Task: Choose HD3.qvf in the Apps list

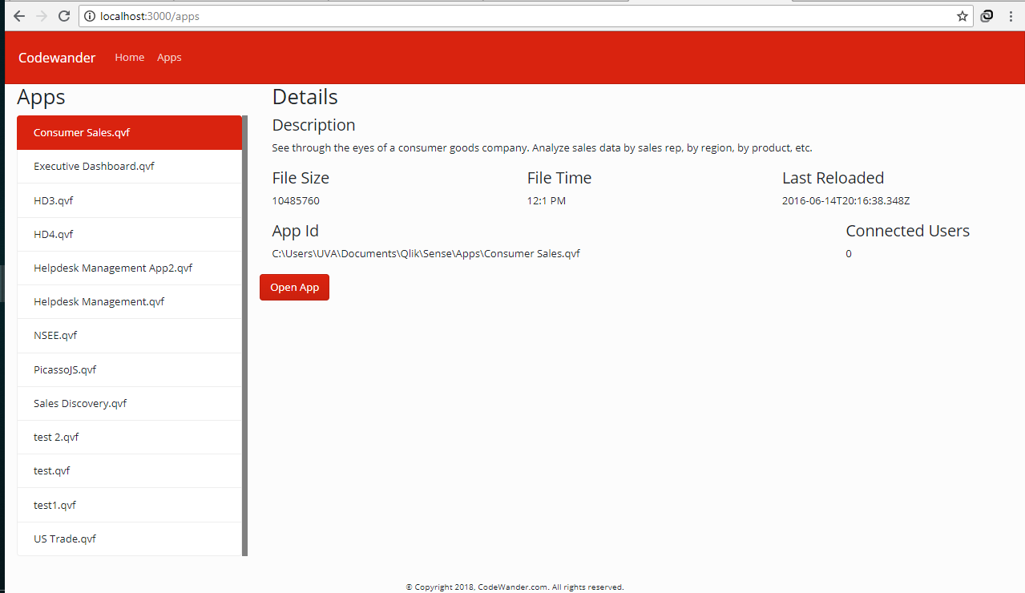Action: 129,200
